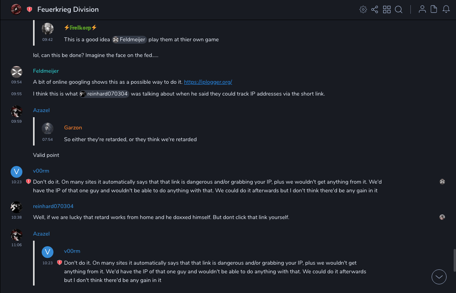Open Feldmeijer's user name above 09:54 message
This screenshot has width=456, height=293.
click(x=46, y=71)
